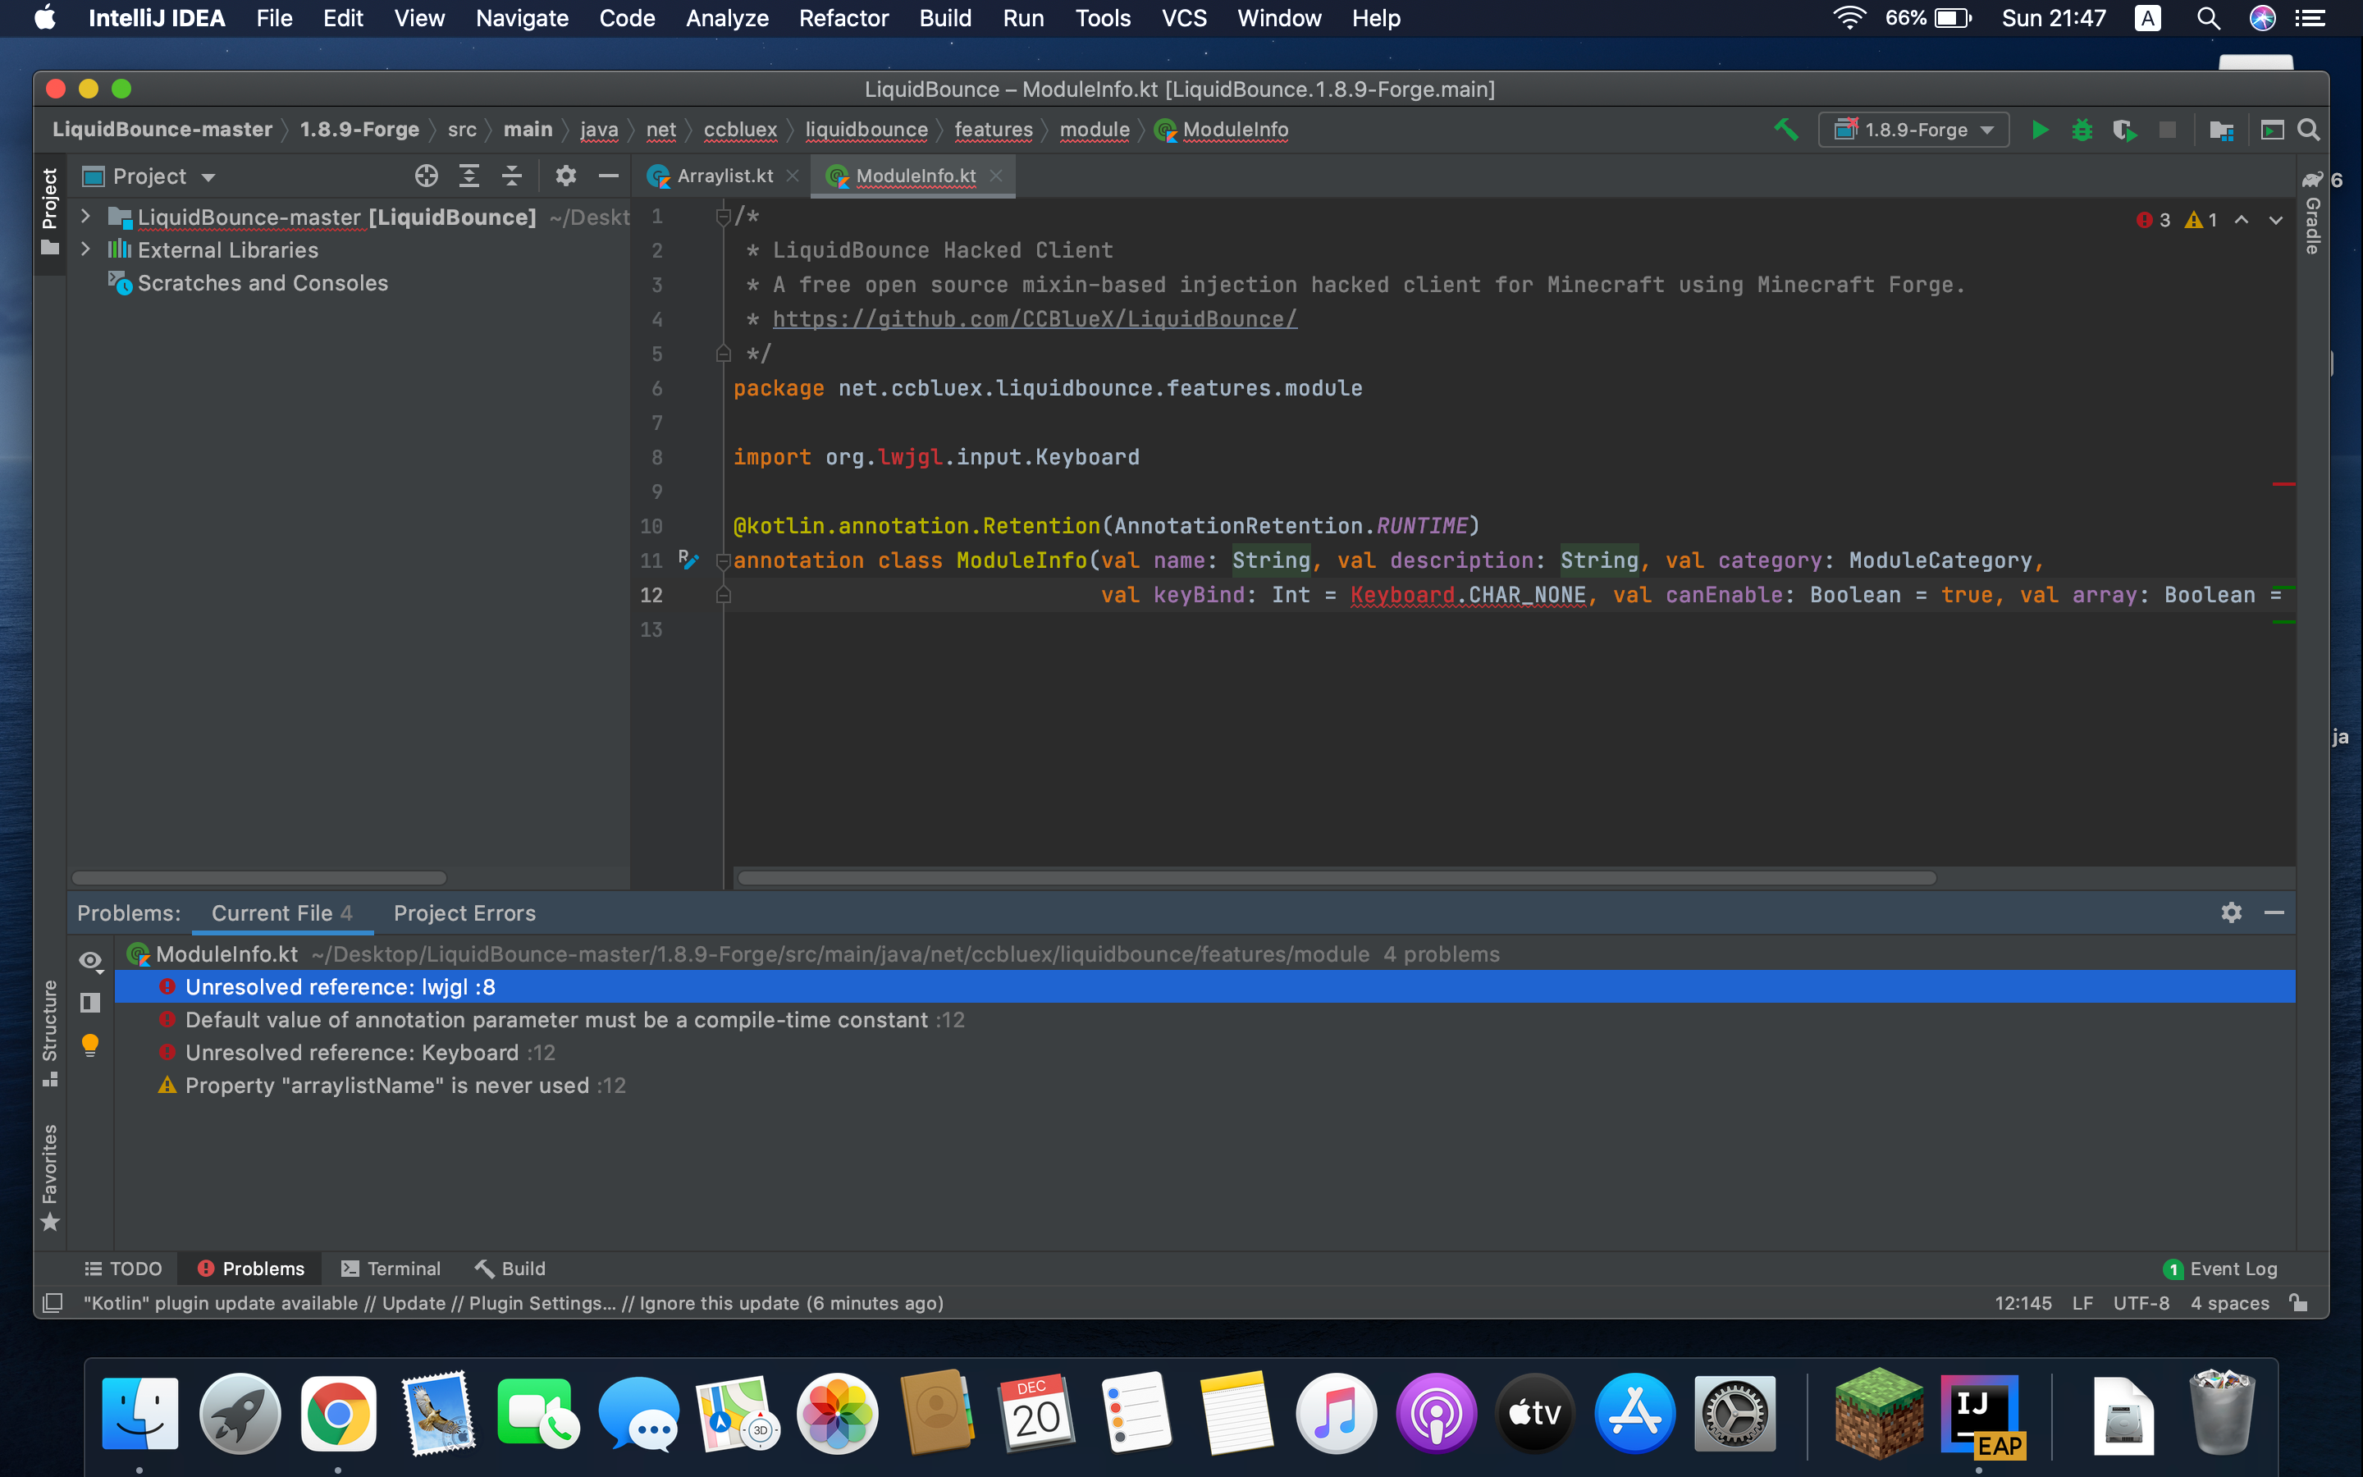Screen dimensions: 2363x1477
Task: Open Project Structure toolbar icon
Action: 2221,130
